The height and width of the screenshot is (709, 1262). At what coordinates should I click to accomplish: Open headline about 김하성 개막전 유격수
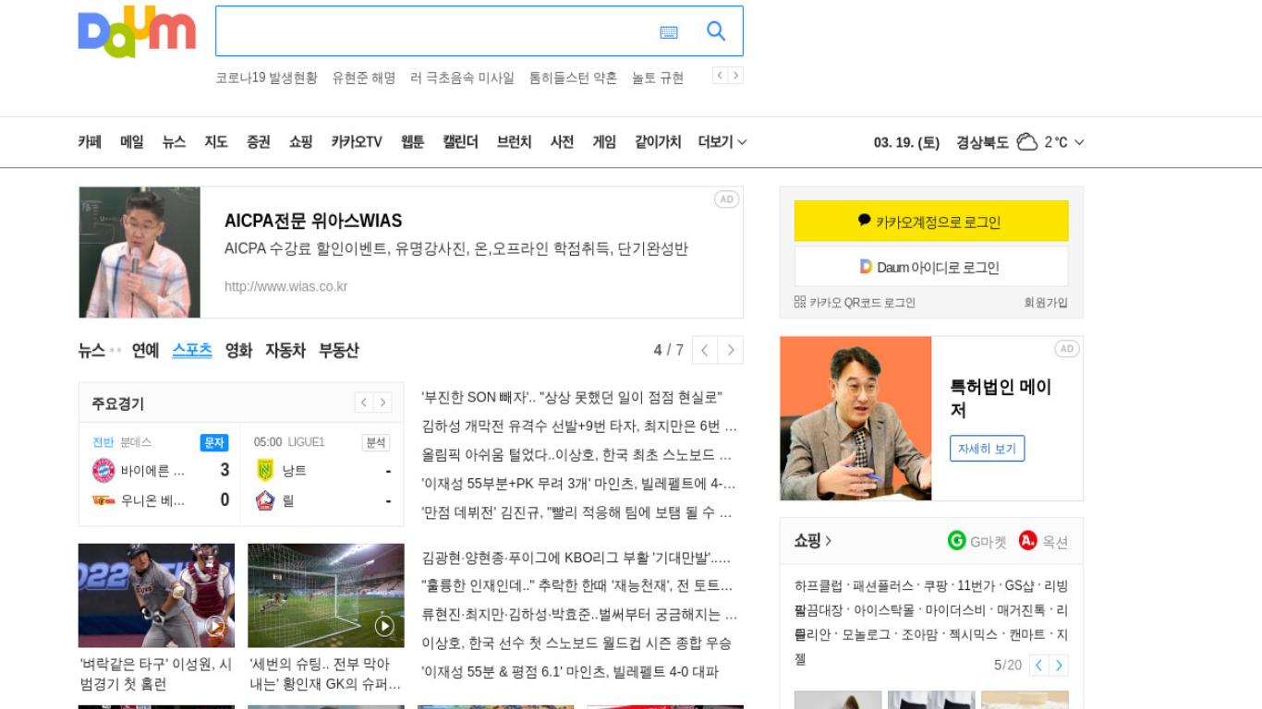(579, 427)
